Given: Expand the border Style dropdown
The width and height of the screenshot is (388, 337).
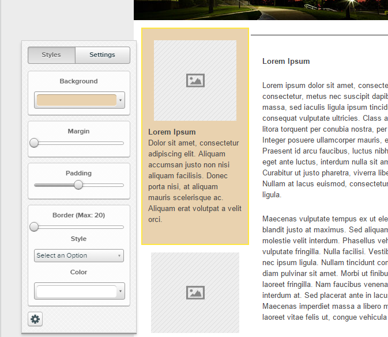Looking at the screenshot, I should click(79, 255).
